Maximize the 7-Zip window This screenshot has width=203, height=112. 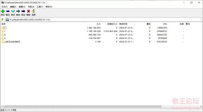[x=191, y=3]
